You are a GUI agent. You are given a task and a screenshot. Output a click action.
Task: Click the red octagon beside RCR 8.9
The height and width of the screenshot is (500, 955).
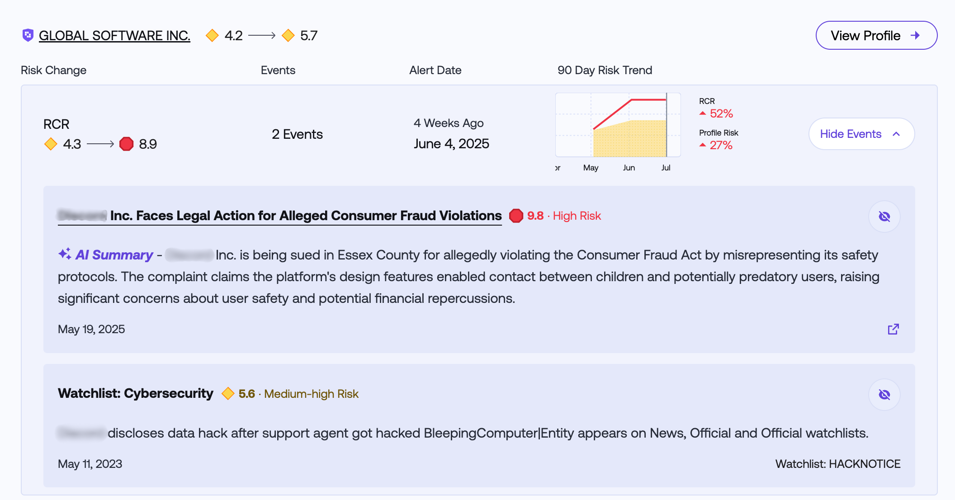(127, 144)
